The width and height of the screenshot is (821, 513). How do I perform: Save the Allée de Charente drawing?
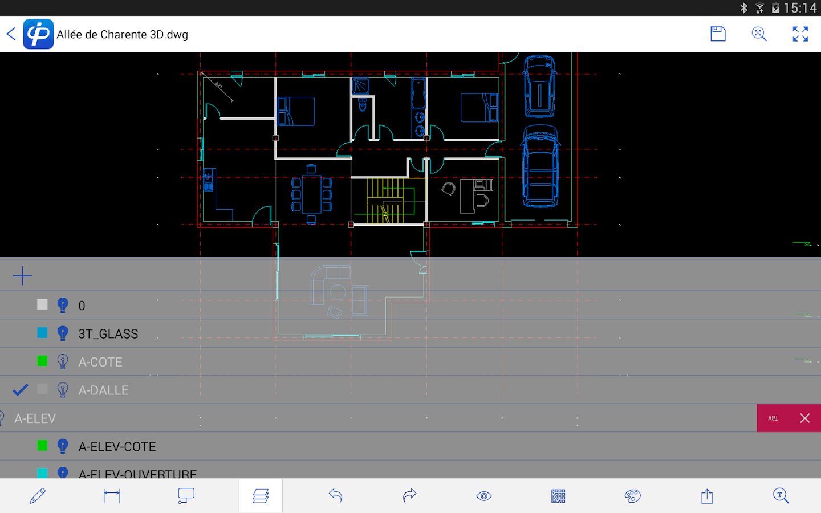717,34
